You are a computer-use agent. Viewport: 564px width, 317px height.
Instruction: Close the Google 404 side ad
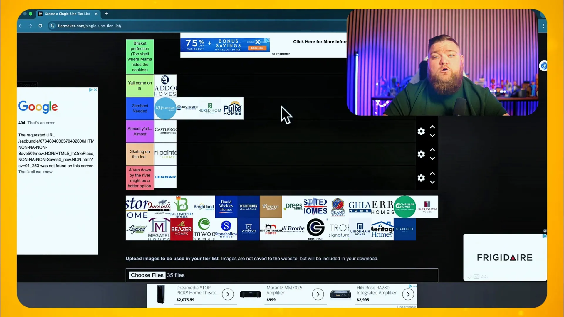(x=95, y=90)
